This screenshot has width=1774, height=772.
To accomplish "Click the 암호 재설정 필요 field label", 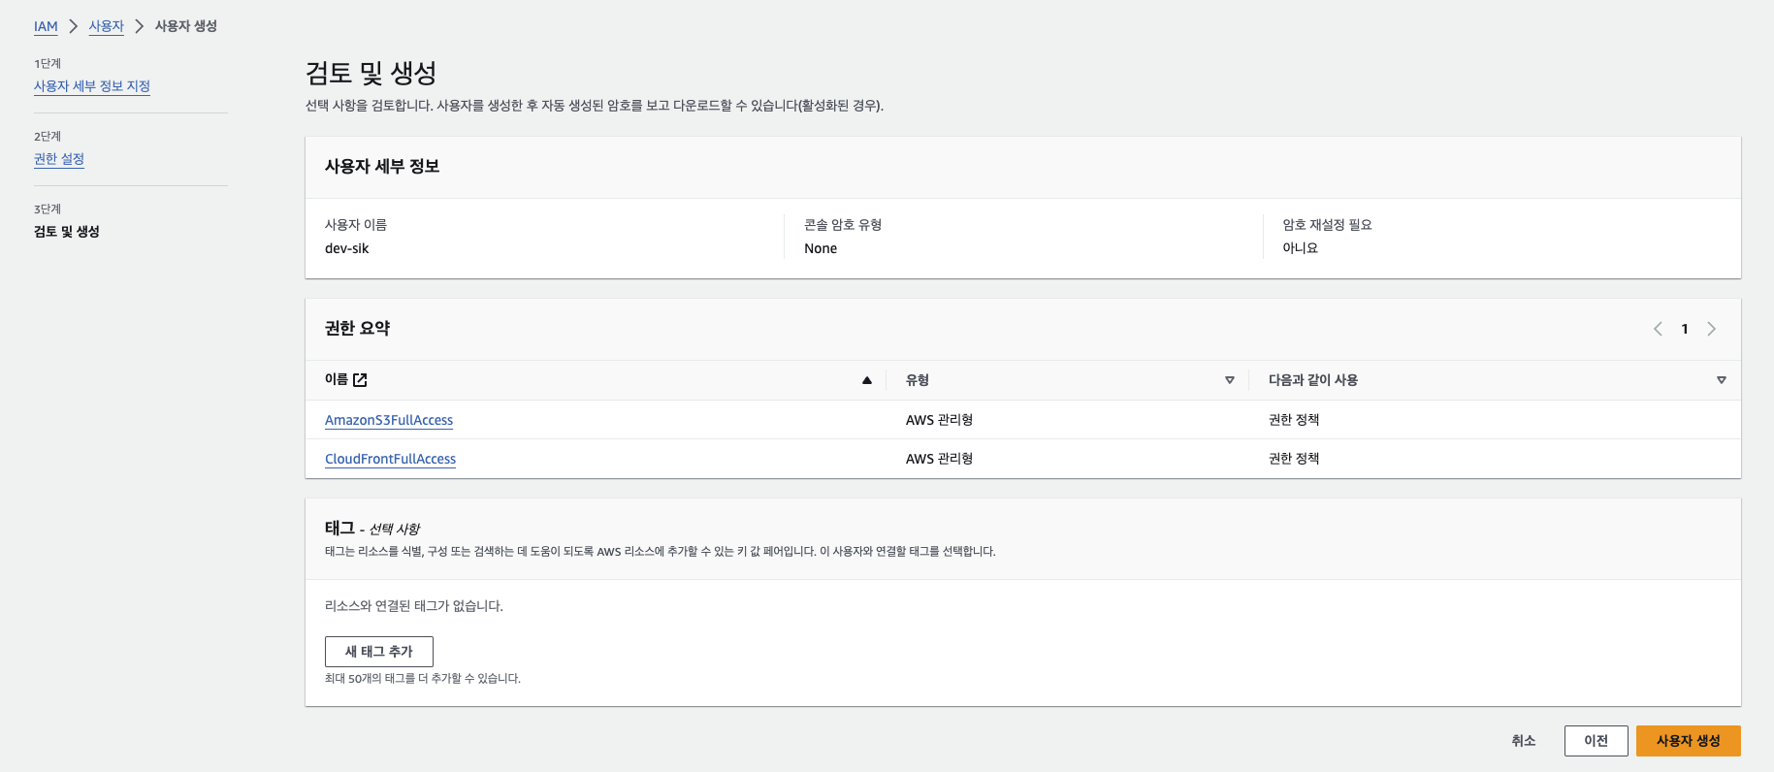I will pyautogui.click(x=1328, y=225).
